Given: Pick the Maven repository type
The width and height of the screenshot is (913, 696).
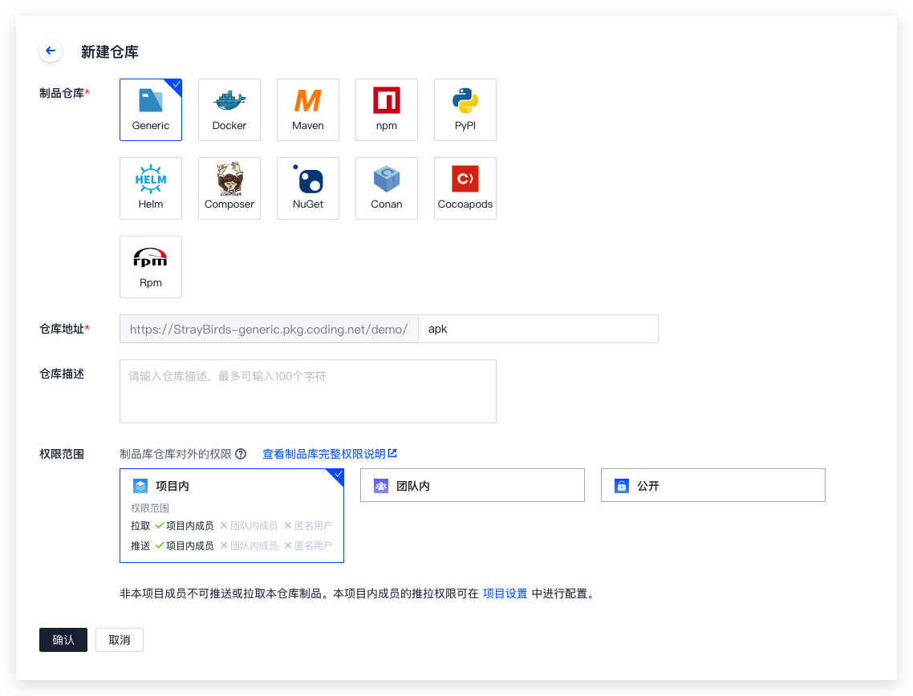Looking at the screenshot, I should click(x=308, y=110).
